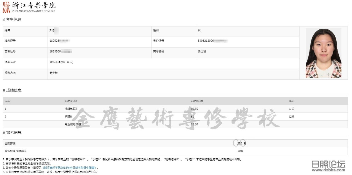Select the 科目名称 column header

tap(71, 101)
